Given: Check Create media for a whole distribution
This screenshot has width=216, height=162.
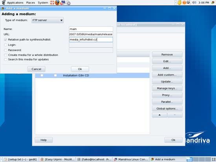Looking at the screenshot, I should (5, 55).
